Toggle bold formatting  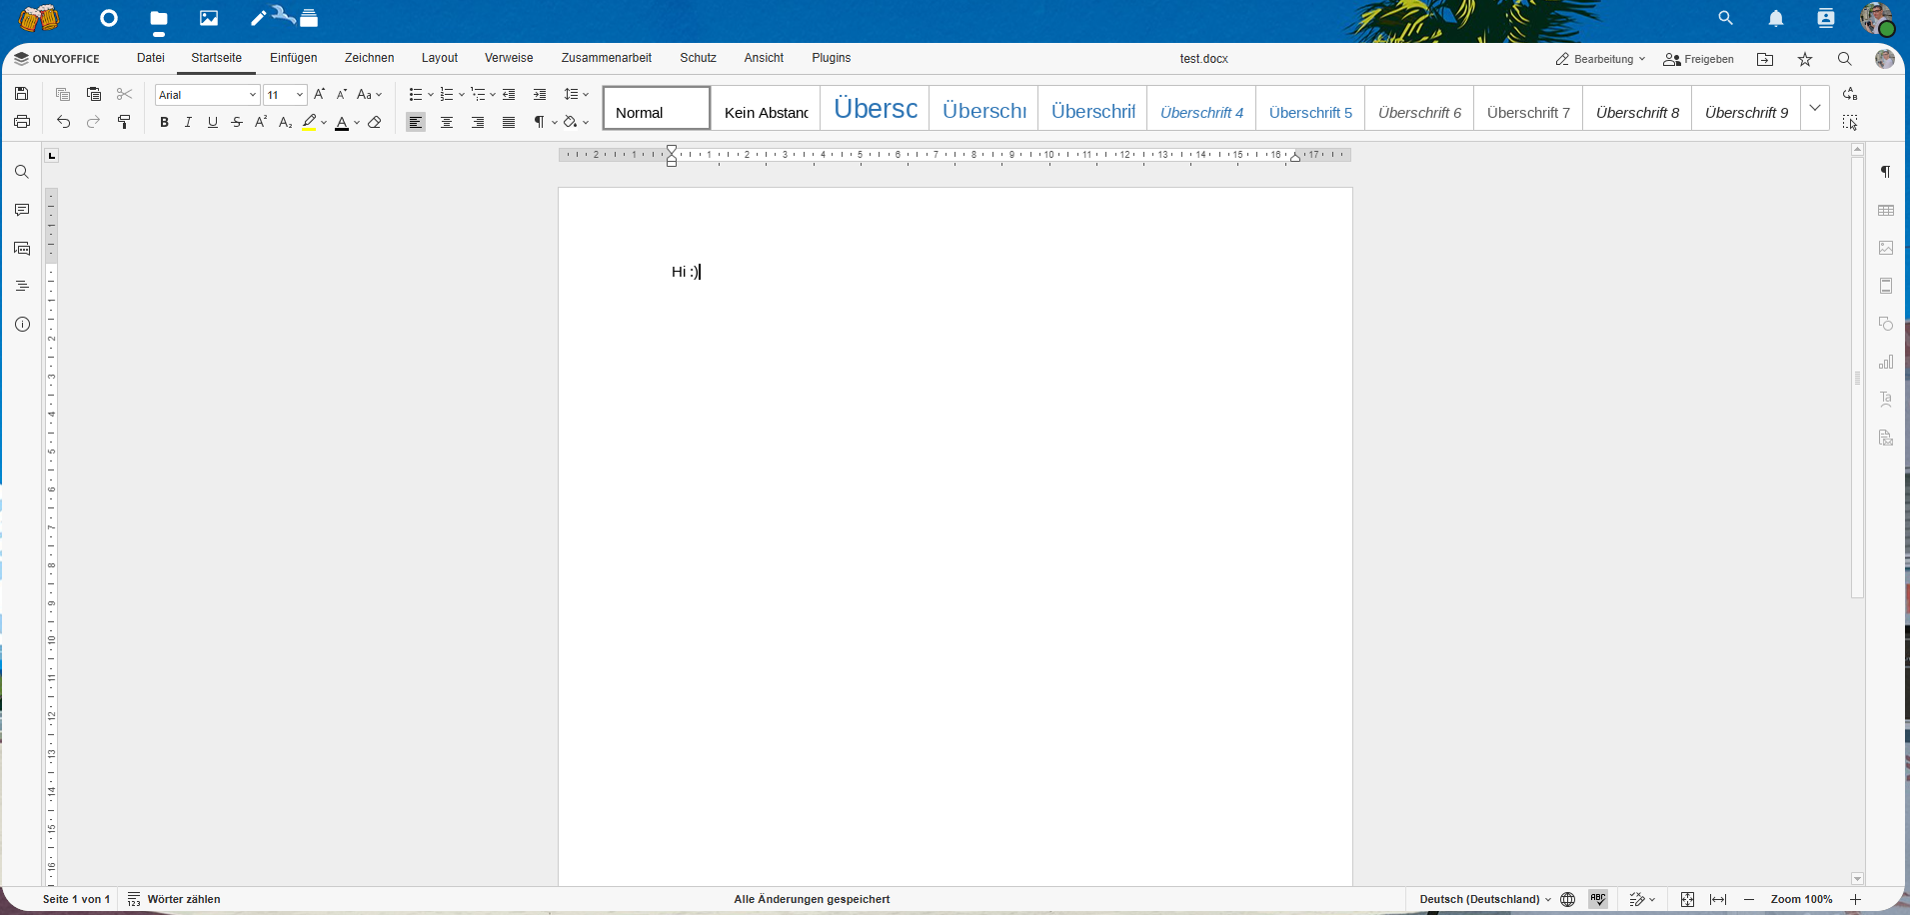click(164, 122)
